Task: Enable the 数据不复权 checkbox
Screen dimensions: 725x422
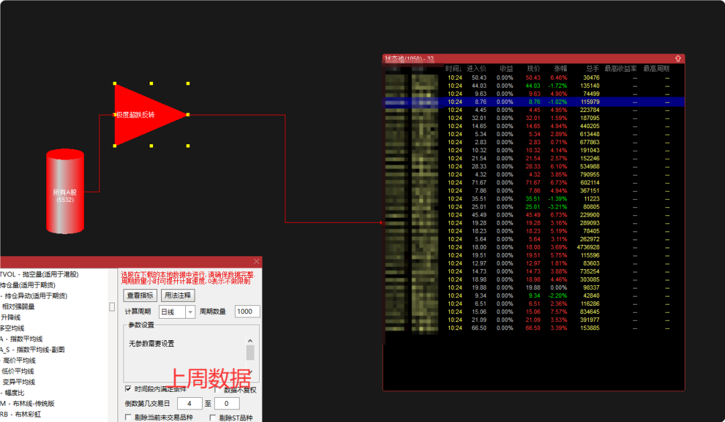Action: (x=217, y=390)
